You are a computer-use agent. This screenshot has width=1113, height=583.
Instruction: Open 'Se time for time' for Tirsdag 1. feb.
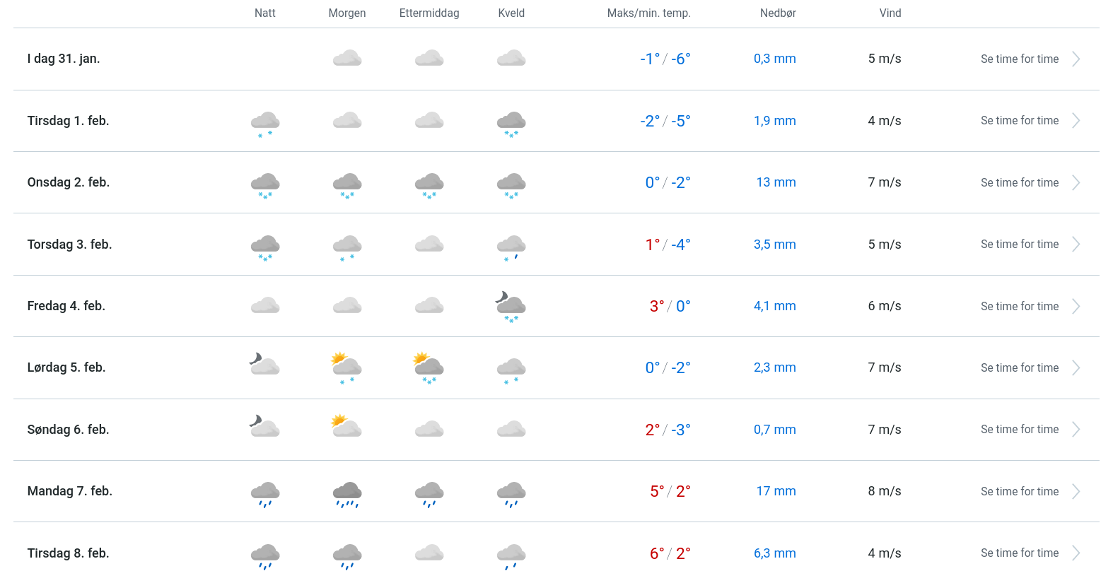(x=1019, y=121)
